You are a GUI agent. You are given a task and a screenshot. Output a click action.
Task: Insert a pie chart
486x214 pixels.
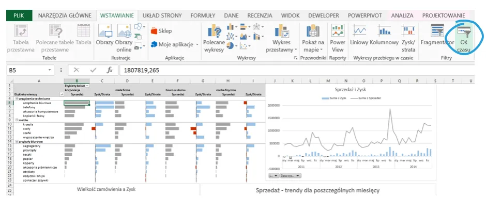232,46
